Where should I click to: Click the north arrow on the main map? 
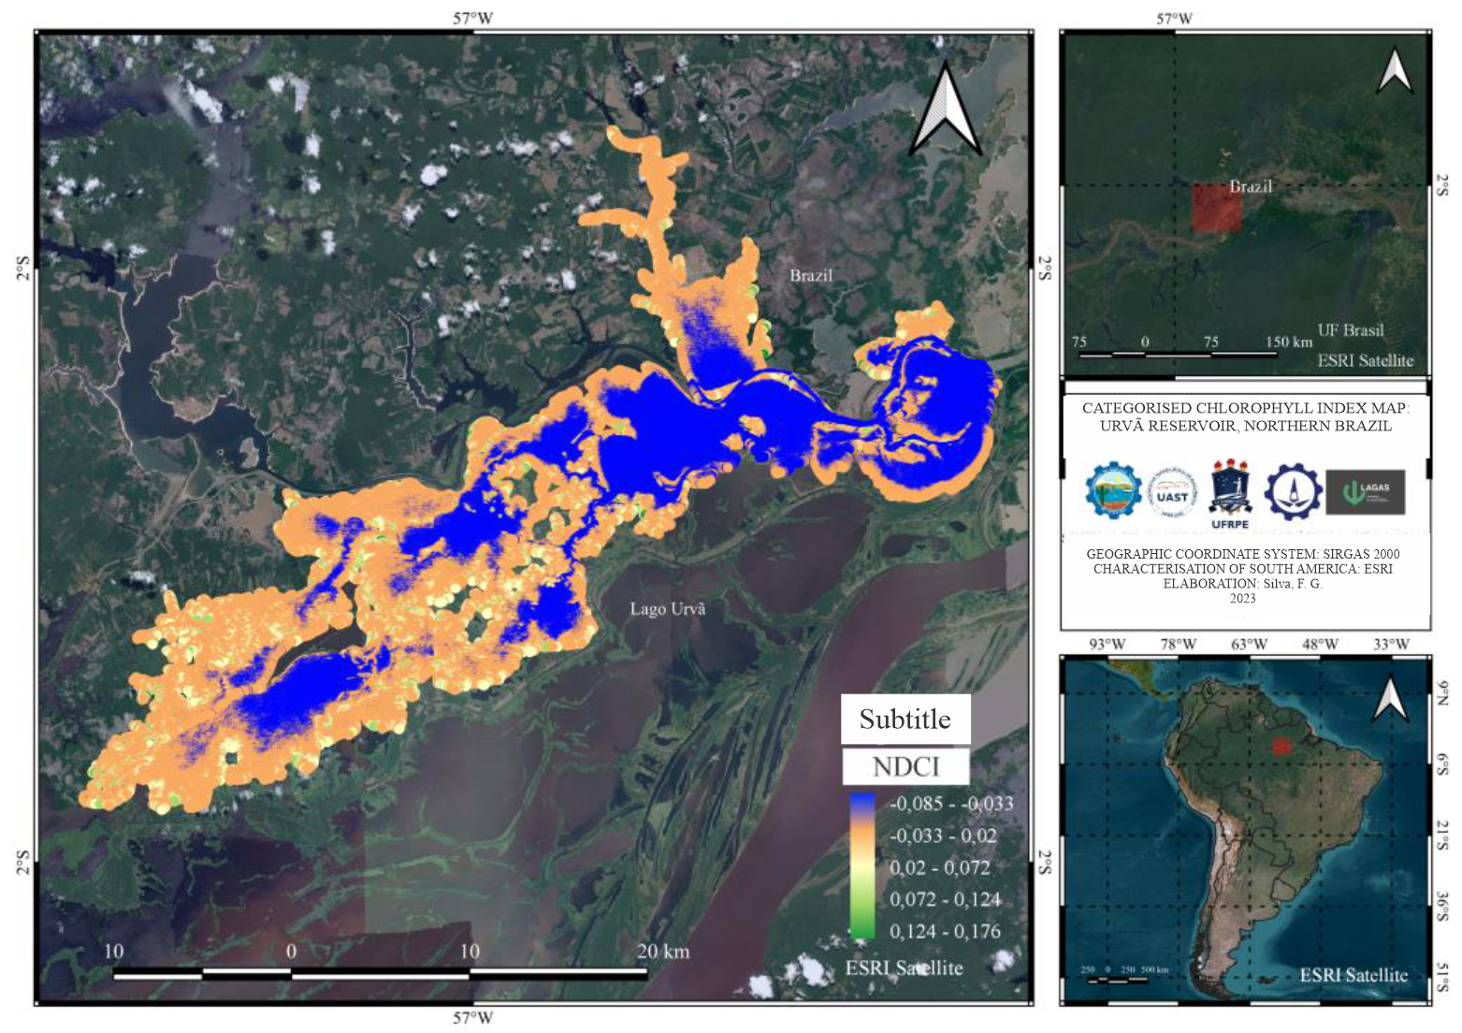tap(946, 110)
